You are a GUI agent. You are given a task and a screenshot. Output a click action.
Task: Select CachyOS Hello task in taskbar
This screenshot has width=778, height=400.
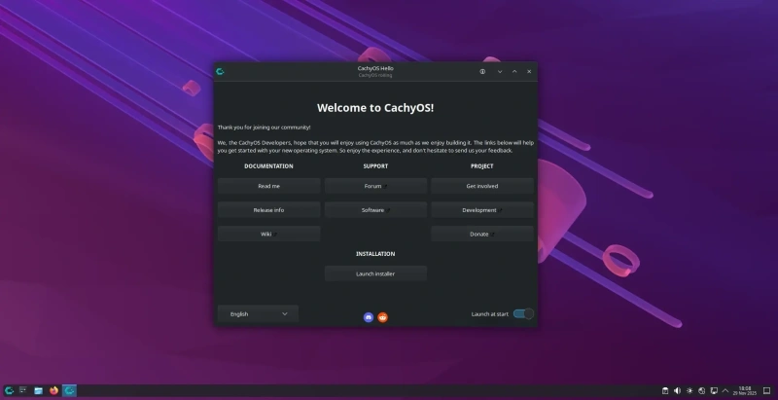click(x=69, y=390)
